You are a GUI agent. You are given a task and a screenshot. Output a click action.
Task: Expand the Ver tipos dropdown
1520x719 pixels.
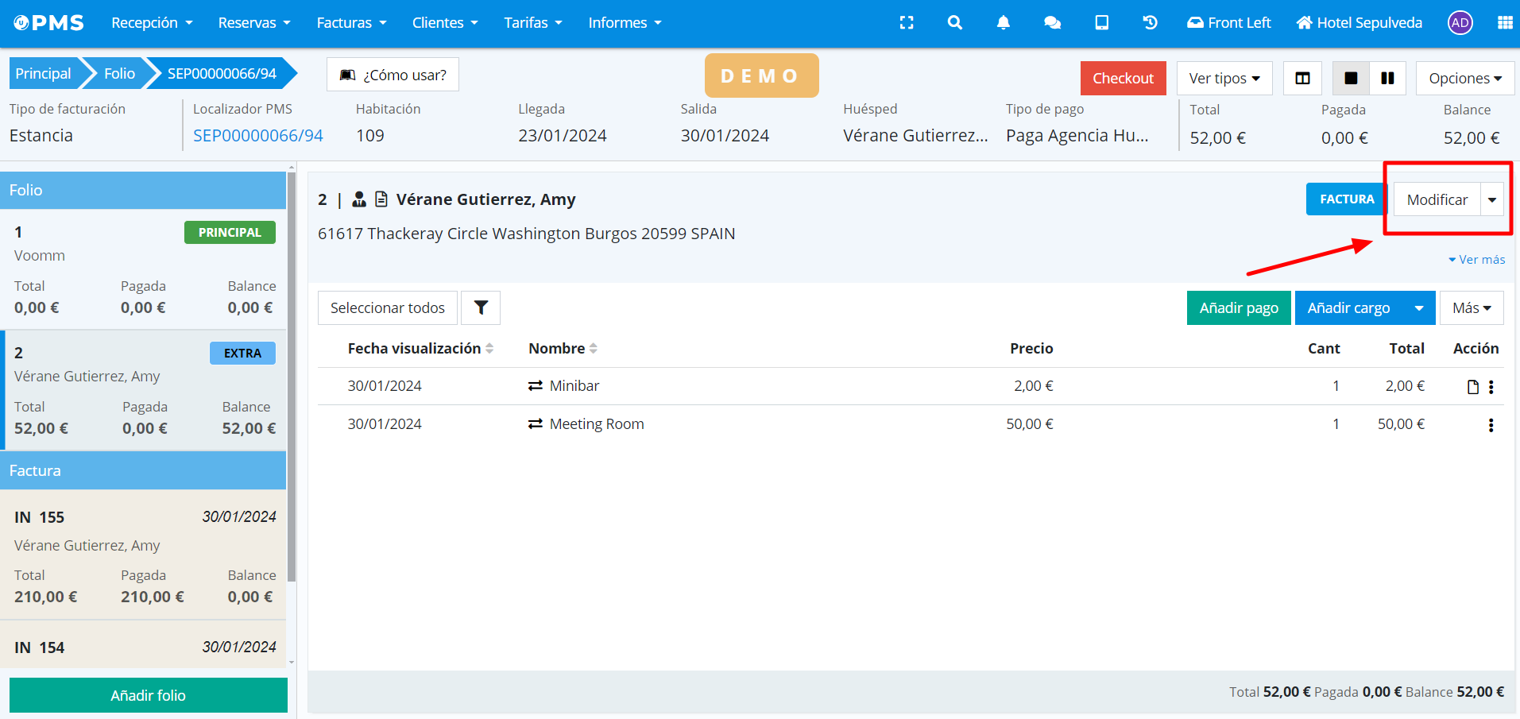coord(1224,79)
